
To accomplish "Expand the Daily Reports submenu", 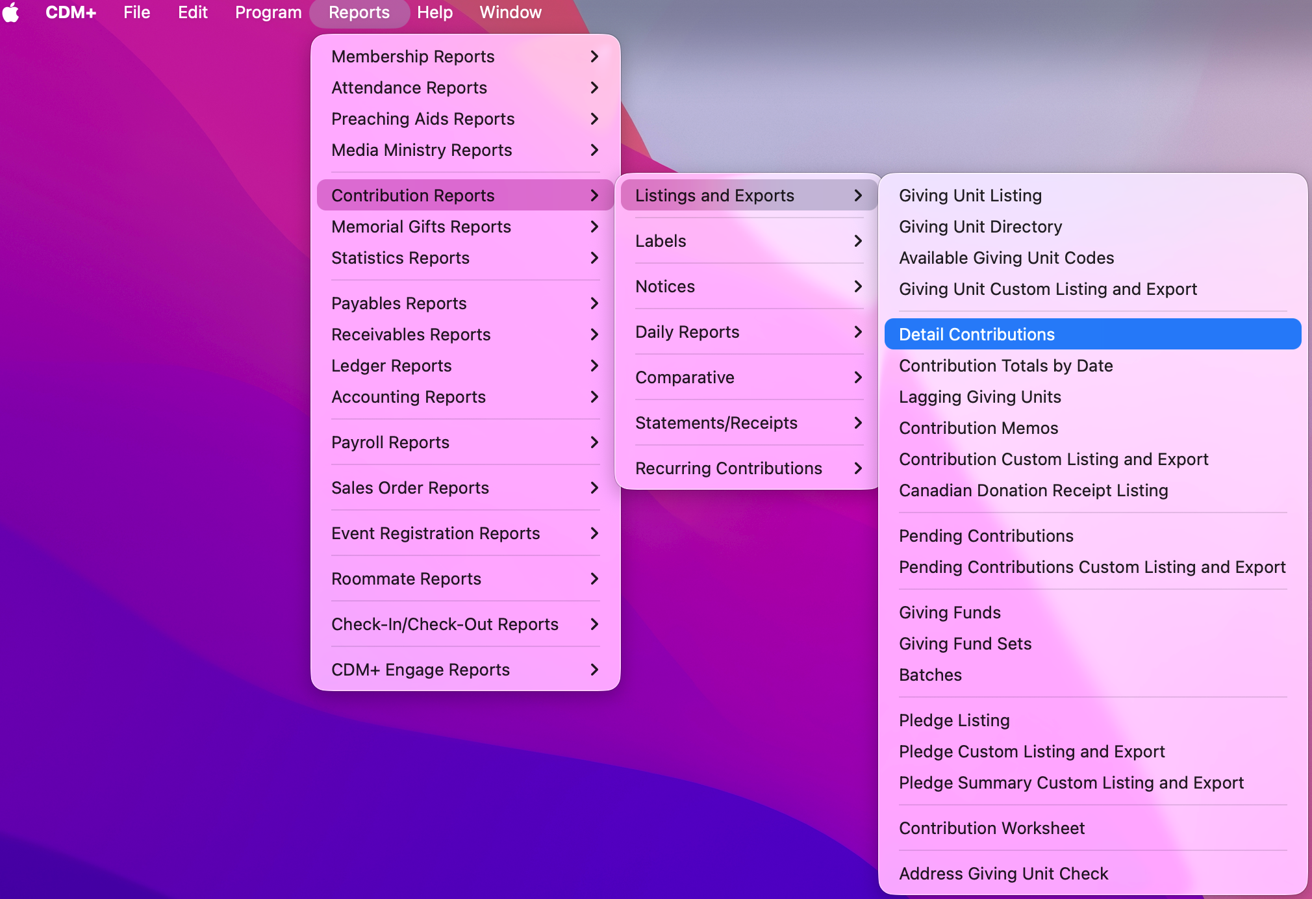I will click(x=749, y=332).
